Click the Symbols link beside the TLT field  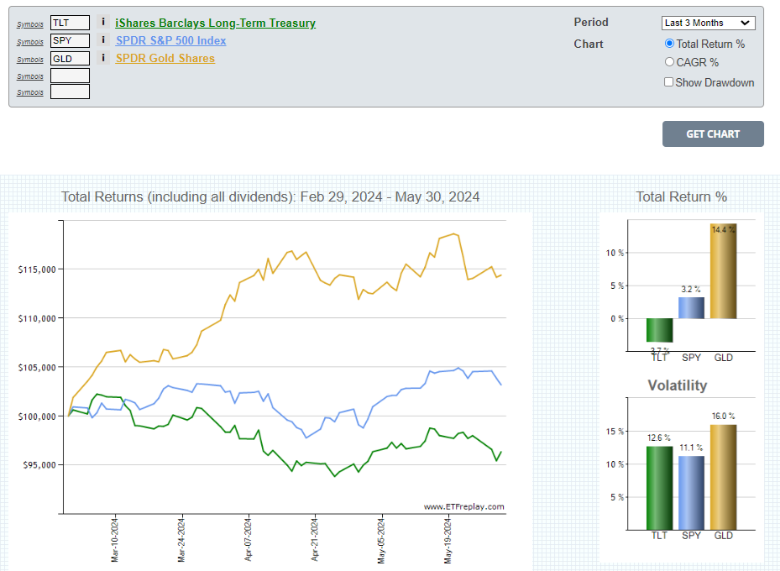click(x=30, y=24)
